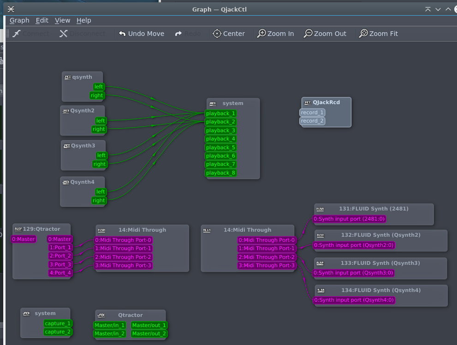Click the JACK icon on Qtractor audio node

[x=101, y=316]
